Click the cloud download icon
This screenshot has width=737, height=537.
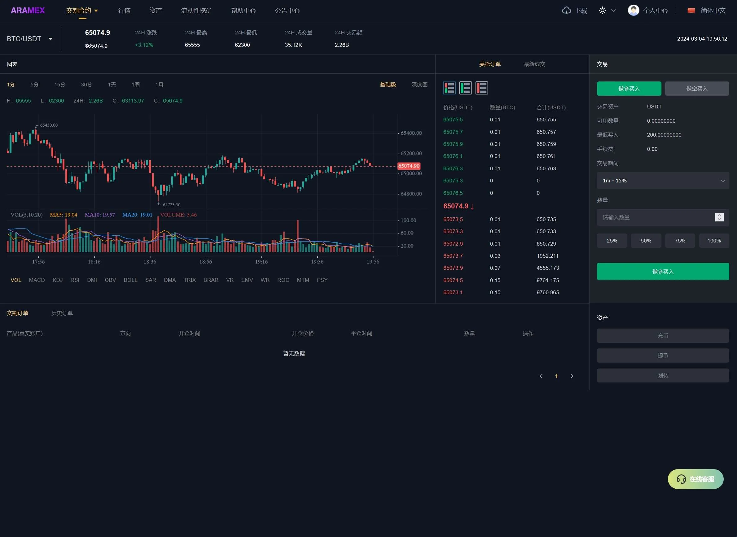[566, 11]
